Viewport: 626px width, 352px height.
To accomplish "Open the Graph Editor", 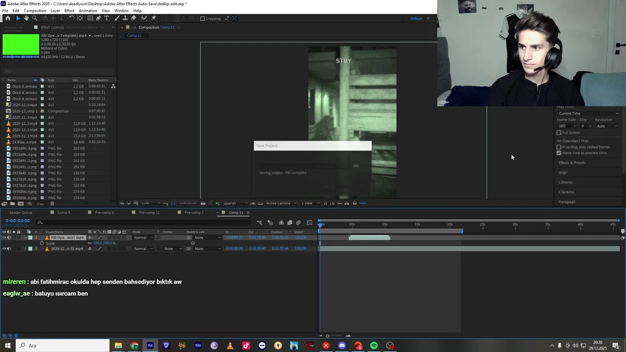I will tap(309, 223).
